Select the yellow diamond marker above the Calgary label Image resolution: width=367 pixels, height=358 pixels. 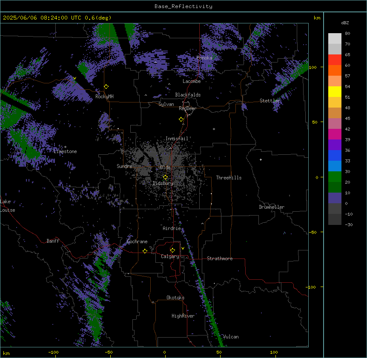[x=172, y=250]
